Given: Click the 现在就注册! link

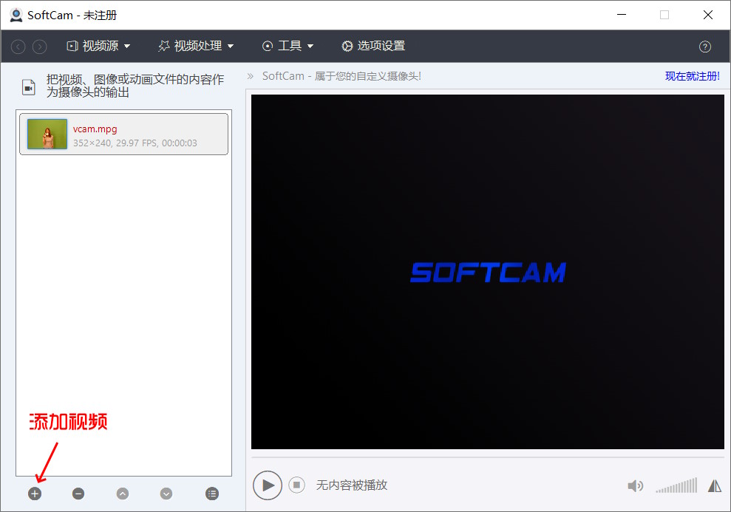Looking at the screenshot, I should click(x=693, y=76).
